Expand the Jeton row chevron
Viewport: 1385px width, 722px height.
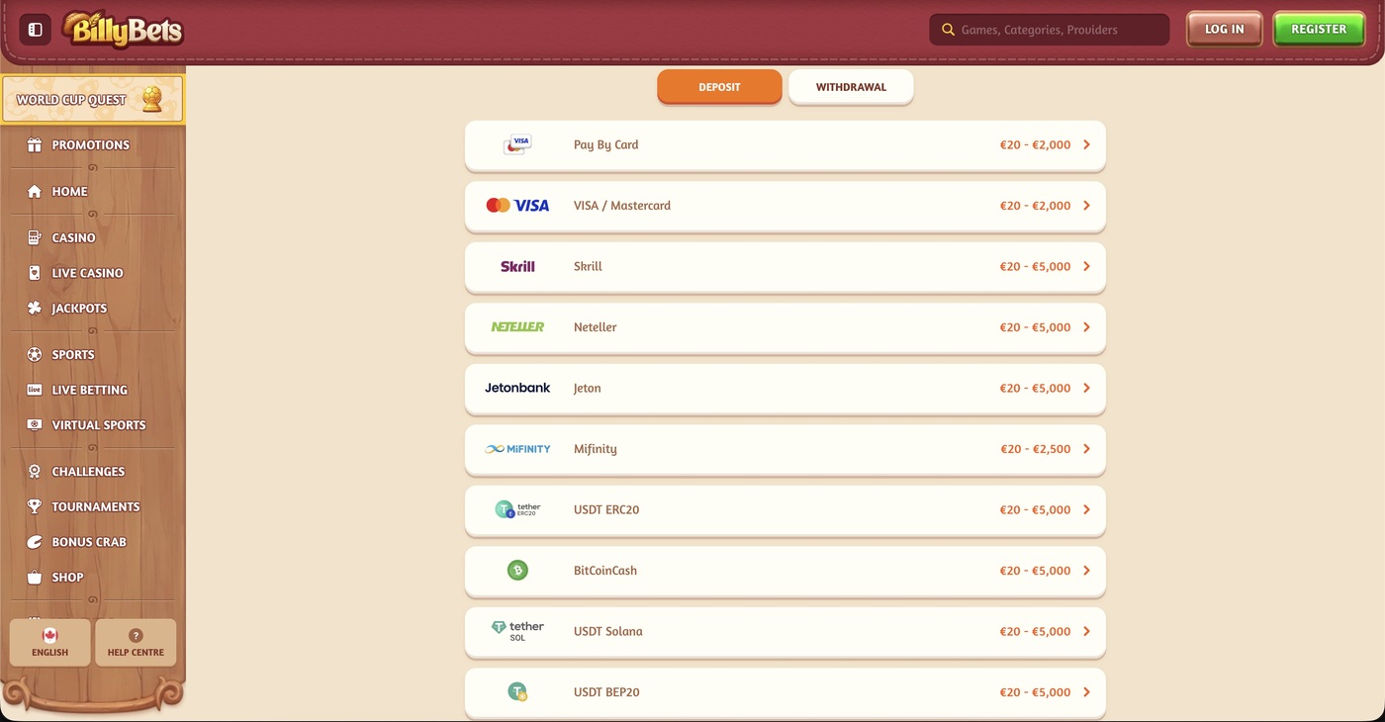(x=1086, y=388)
